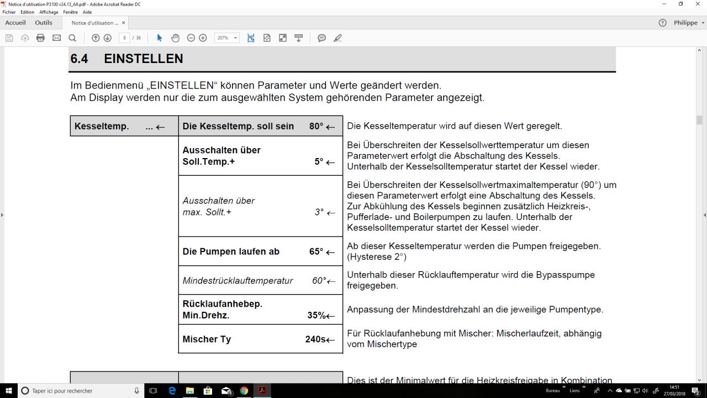Close the Notice d'utilisation tab
Viewport: 707px width, 398px height.
tap(123, 23)
